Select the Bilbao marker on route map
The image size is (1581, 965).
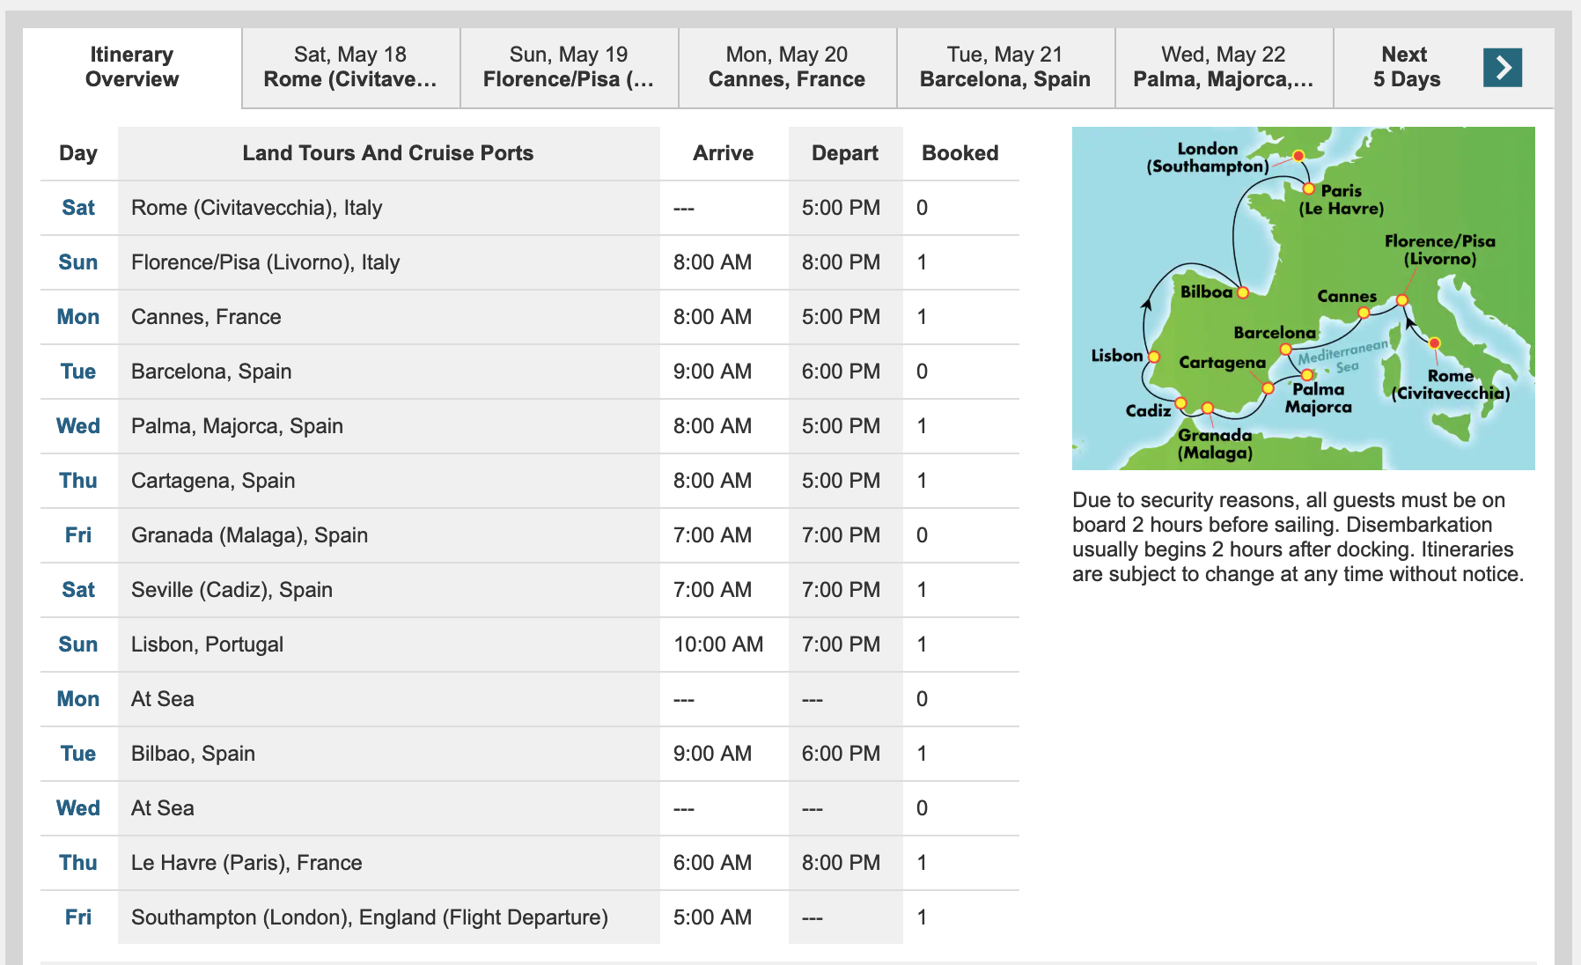coord(1243,293)
